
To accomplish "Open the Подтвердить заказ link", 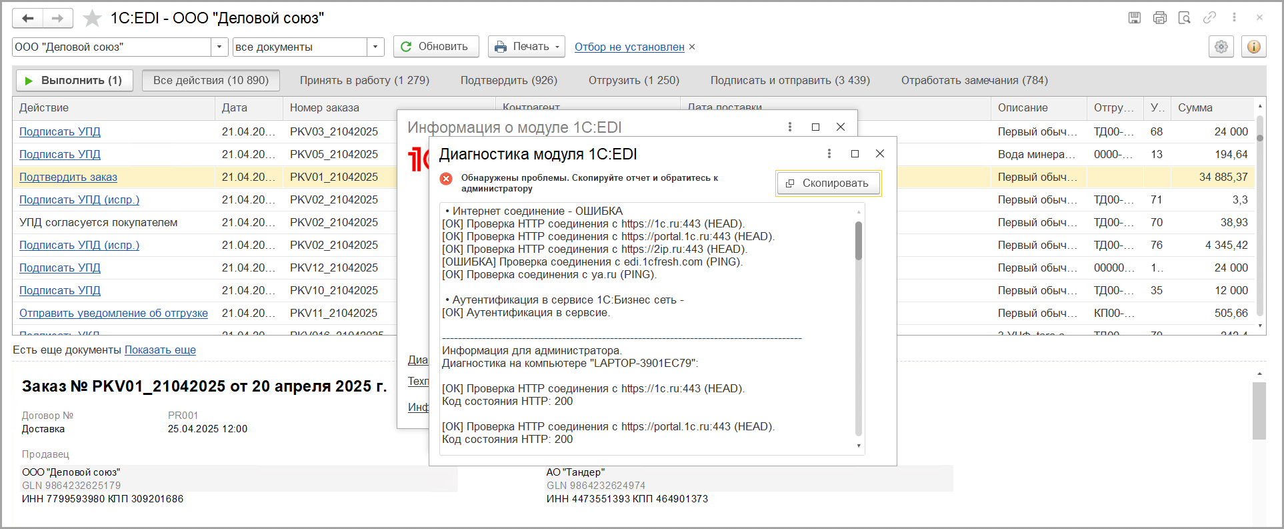I will pos(68,177).
